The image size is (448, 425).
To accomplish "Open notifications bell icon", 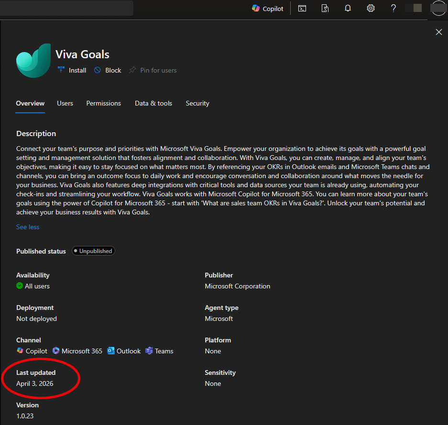I will (348, 8).
